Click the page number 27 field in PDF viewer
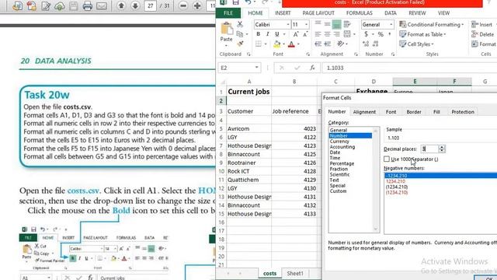 (x=150, y=5)
